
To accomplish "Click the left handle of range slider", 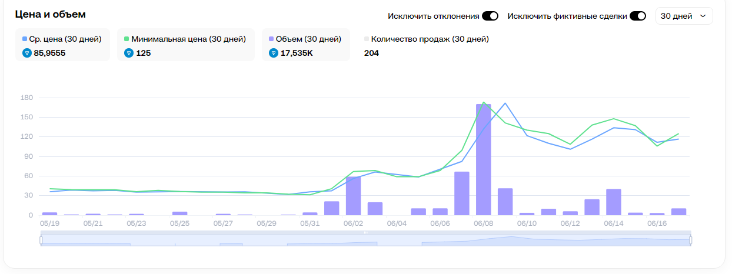I will click(41, 240).
